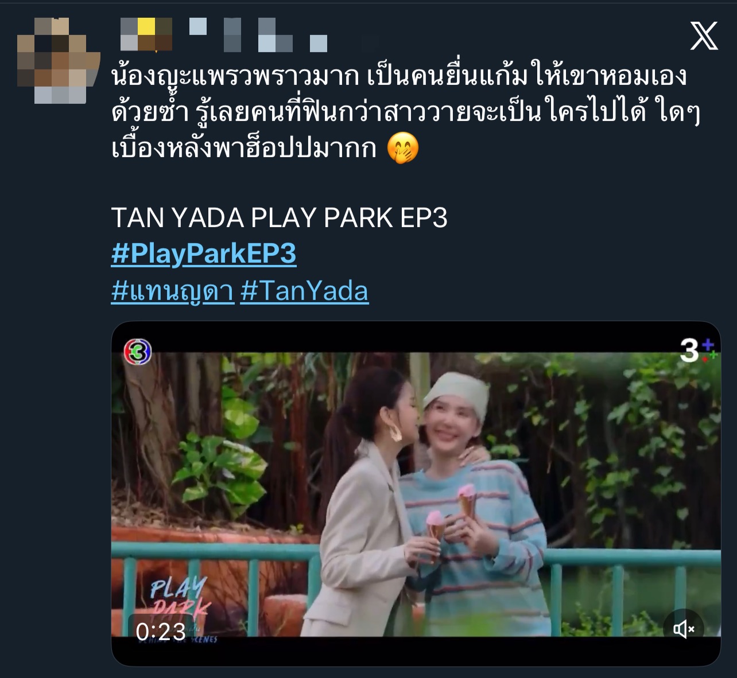The height and width of the screenshot is (678, 737).
Task: Click the second Thai line of tweet text
Action: (406, 112)
